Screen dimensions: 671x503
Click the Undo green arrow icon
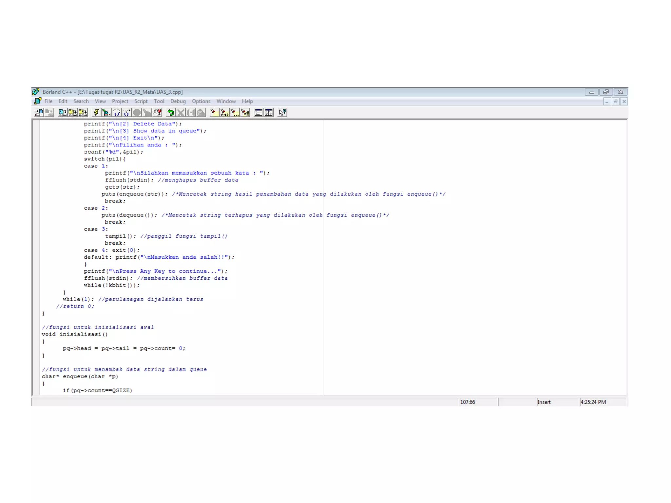pos(170,113)
